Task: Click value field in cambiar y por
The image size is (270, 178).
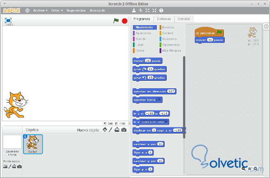Action: click(x=160, y=161)
